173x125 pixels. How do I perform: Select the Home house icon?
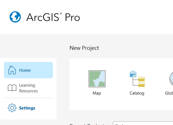click(12, 70)
